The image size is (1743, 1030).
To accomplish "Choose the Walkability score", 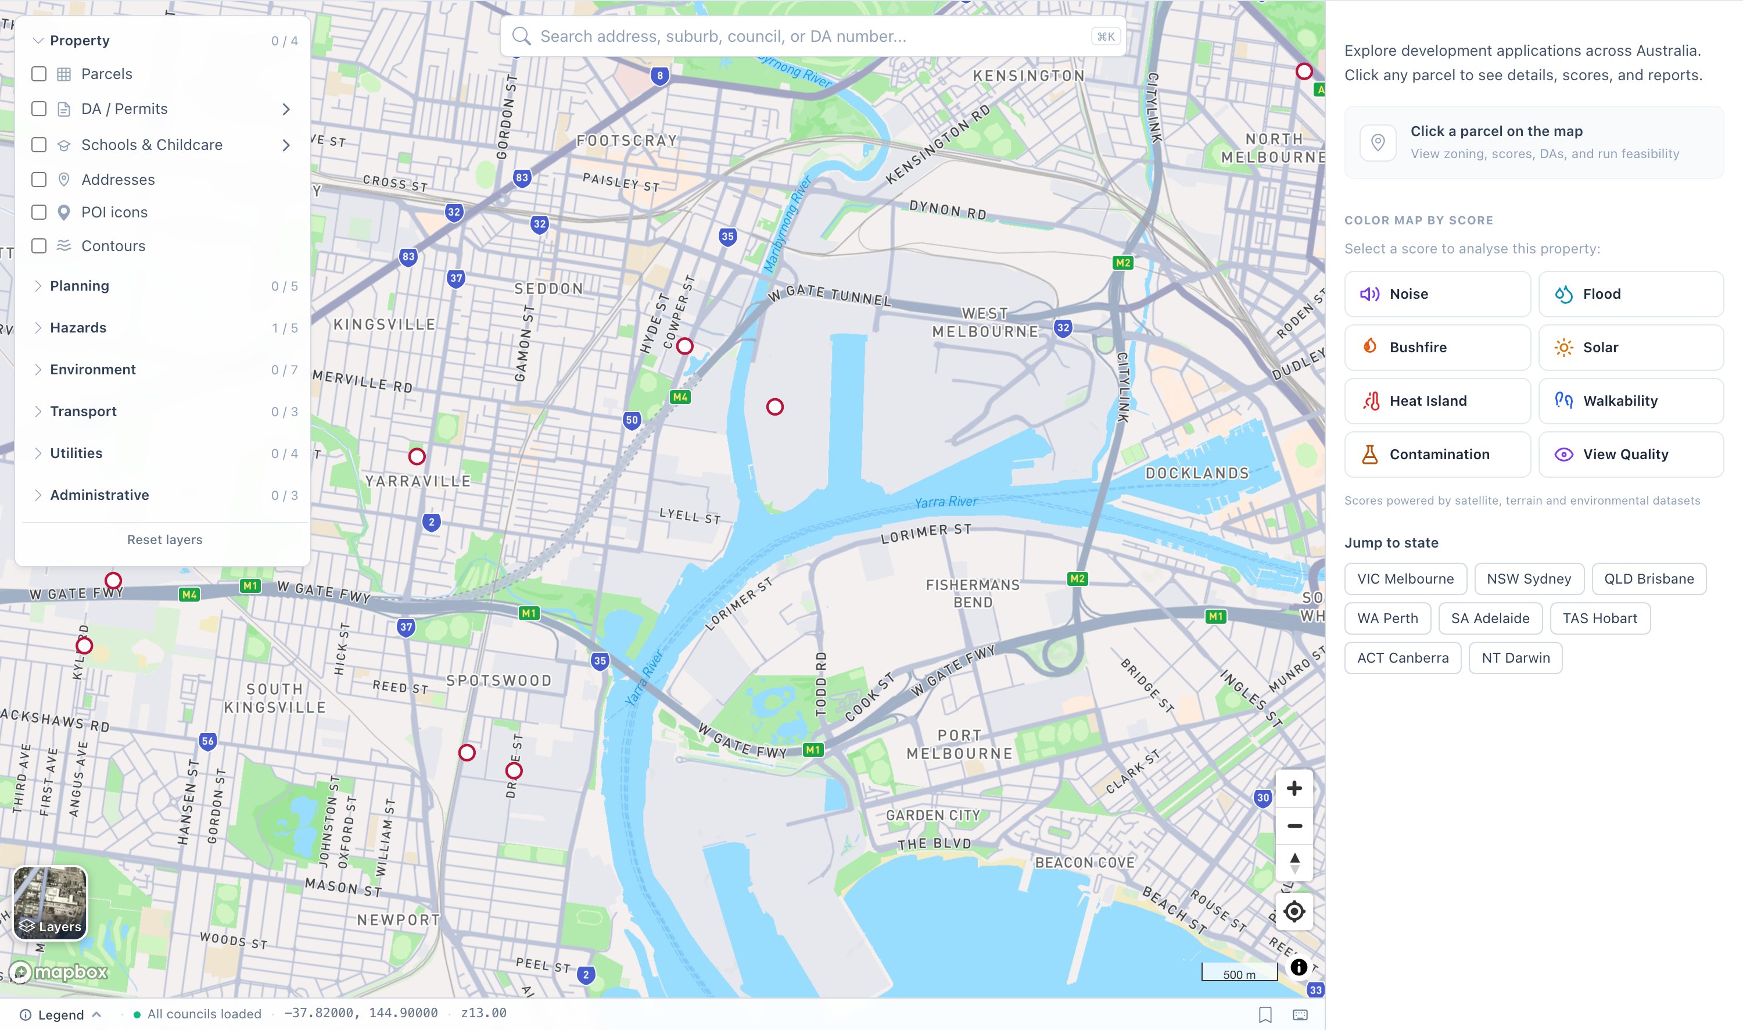I will [x=1631, y=401].
